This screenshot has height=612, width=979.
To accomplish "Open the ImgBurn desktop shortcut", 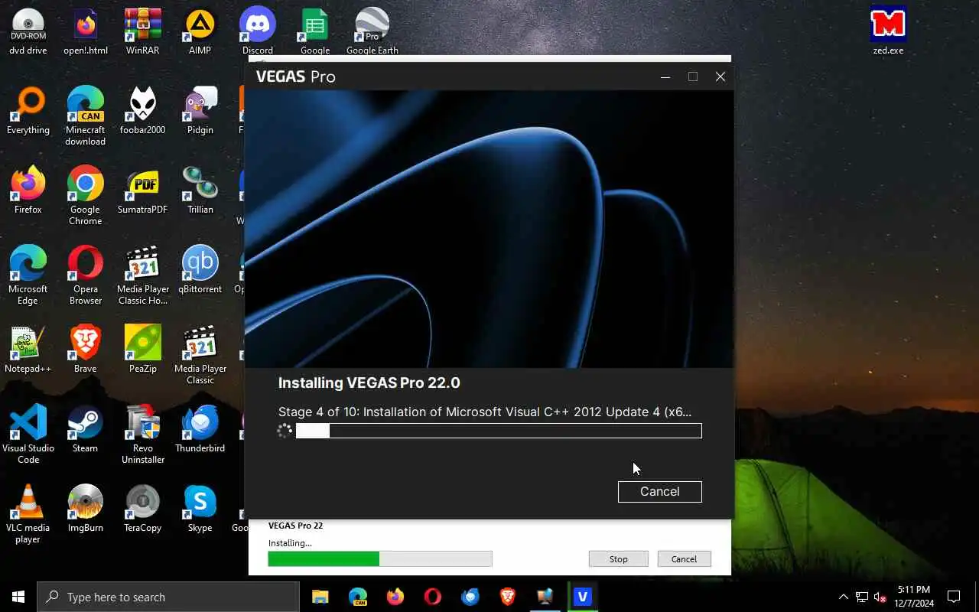I will coord(86,509).
